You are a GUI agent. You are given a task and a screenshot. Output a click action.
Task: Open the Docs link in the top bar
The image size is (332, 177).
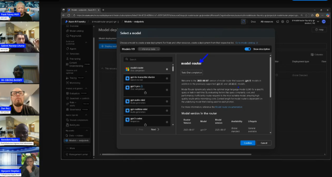[253, 21]
